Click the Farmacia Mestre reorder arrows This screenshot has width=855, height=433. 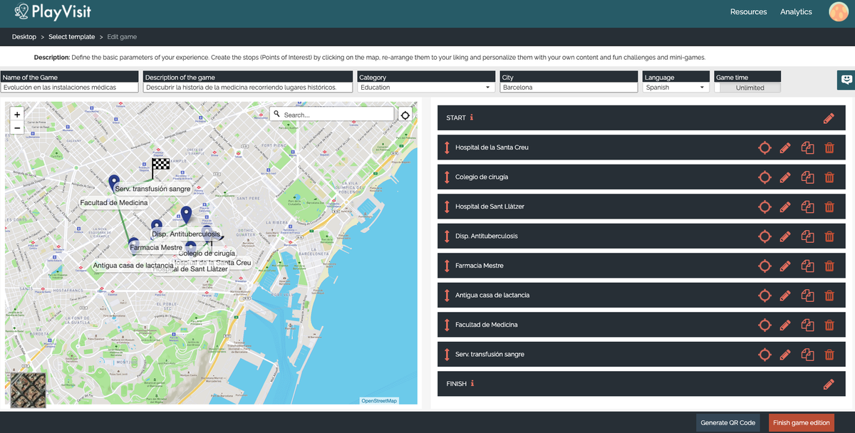pyautogui.click(x=447, y=266)
